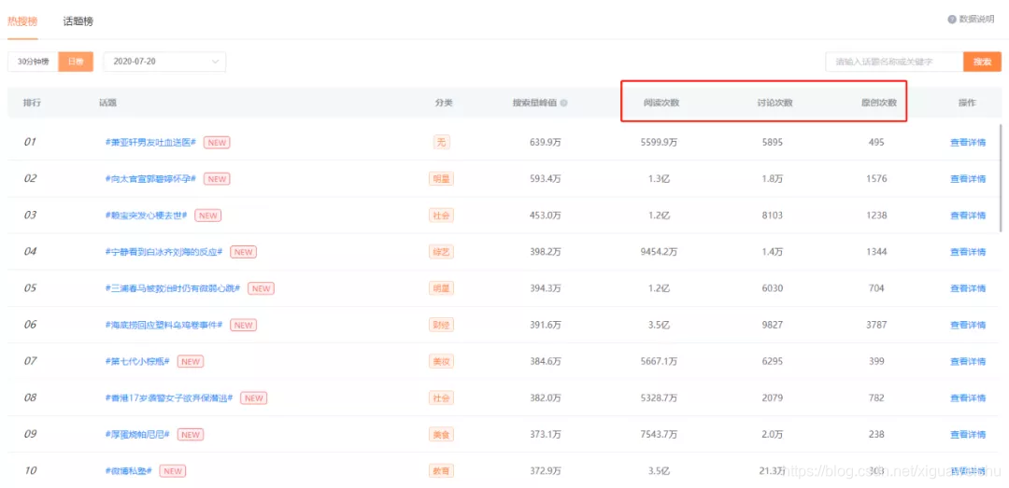This screenshot has height=488, width=1009.
Task: Click original count 3787
Action: 875,326
